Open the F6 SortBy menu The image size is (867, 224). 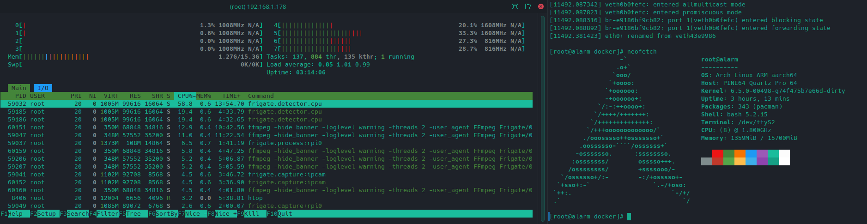pyautogui.click(x=163, y=213)
